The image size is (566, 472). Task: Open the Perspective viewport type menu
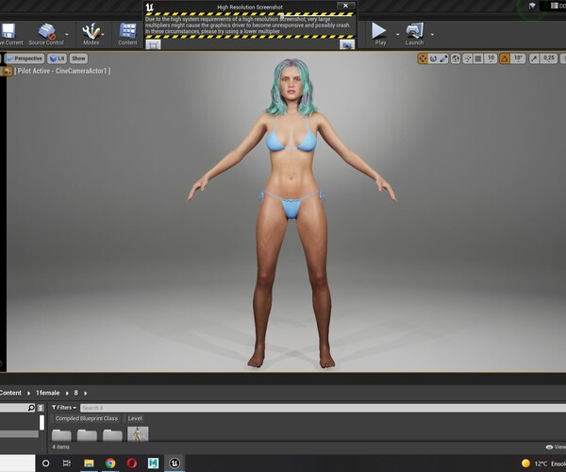click(x=25, y=59)
